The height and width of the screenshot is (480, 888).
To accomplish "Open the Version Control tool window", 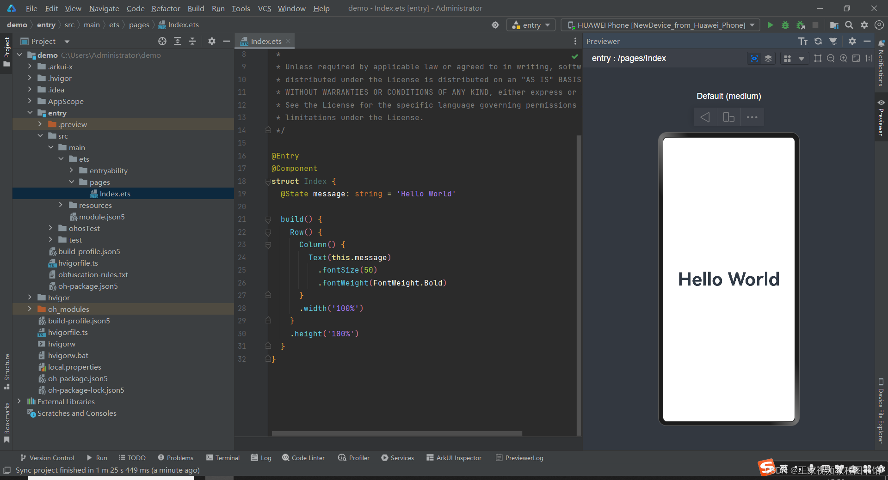I will point(47,457).
